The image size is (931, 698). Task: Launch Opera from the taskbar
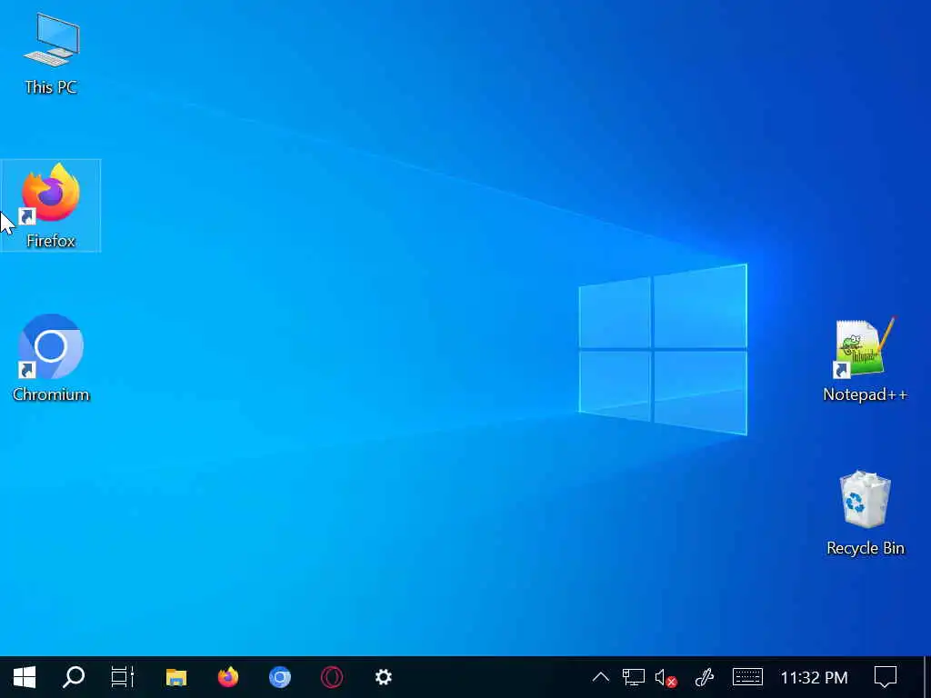click(331, 677)
